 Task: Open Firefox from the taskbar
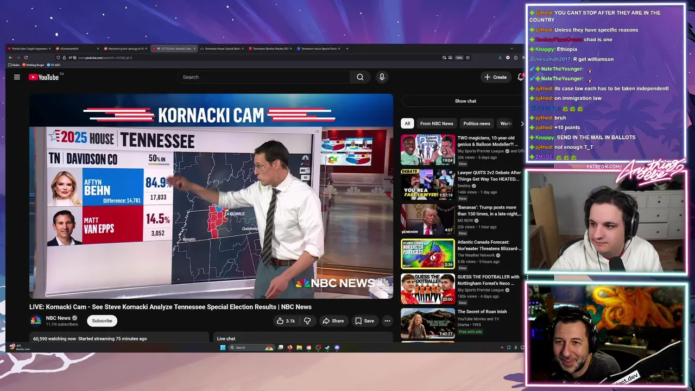point(289,348)
